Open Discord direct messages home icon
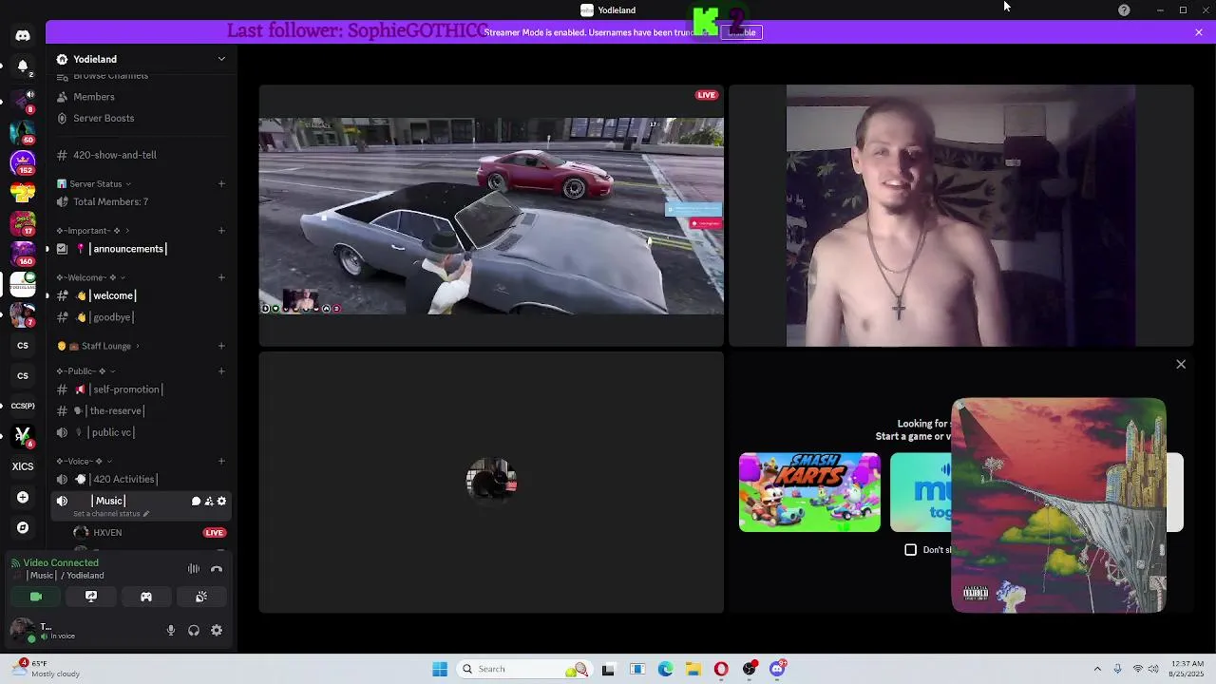The image size is (1216, 684). [x=23, y=35]
